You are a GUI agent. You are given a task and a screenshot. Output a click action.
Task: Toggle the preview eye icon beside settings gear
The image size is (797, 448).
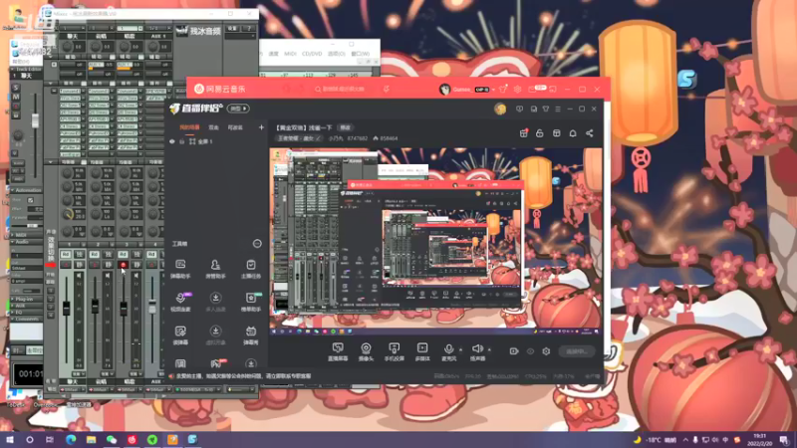click(530, 351)
